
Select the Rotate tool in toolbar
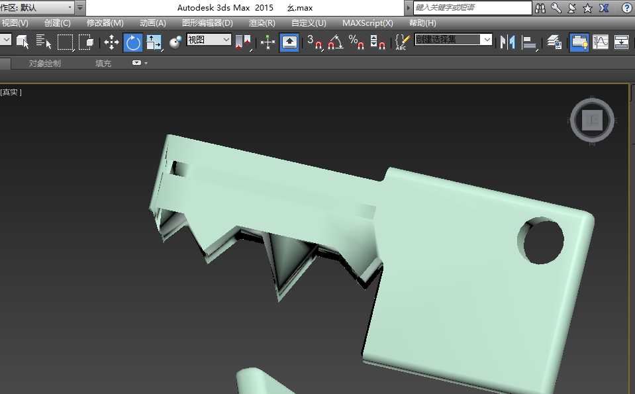(133, 43)
